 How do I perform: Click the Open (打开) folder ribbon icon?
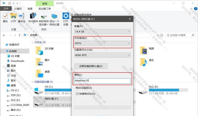pos(13,16)
